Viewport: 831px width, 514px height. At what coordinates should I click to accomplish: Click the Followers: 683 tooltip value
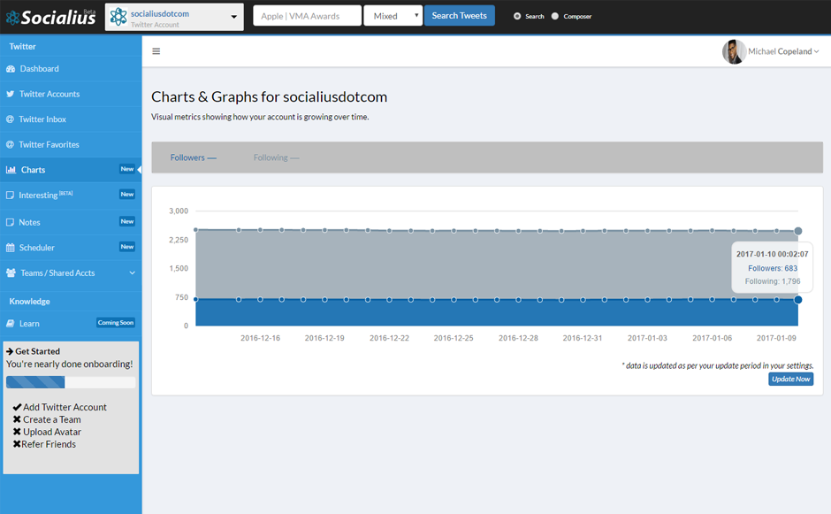coord(772,268)
